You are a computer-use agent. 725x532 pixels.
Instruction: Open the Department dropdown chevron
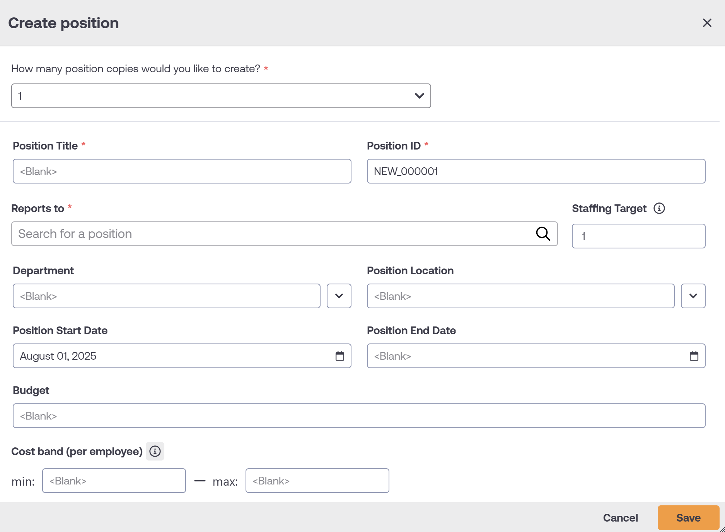339,296
